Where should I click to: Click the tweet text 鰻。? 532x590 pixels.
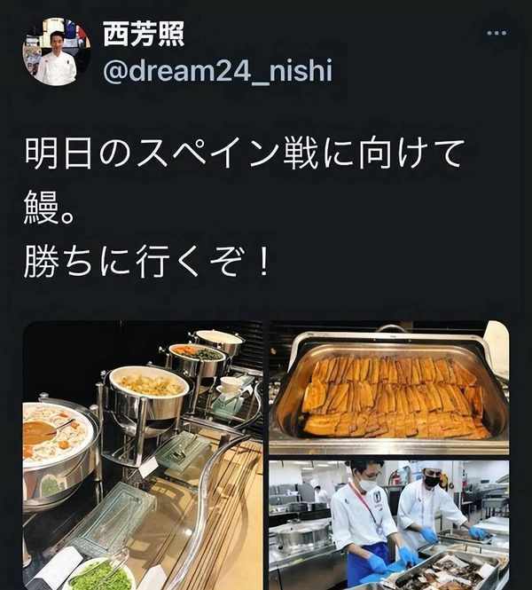point(48,208)
